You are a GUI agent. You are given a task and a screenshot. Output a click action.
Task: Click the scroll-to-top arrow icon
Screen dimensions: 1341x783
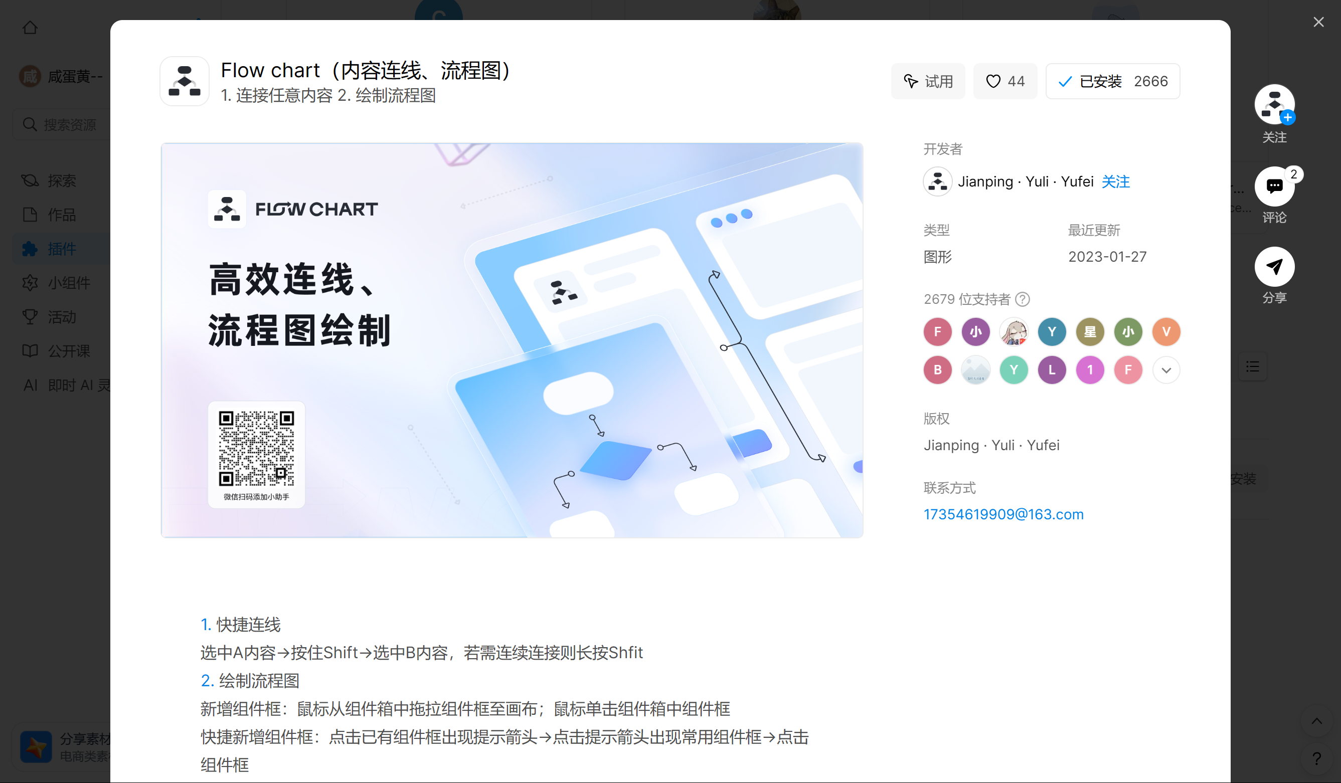(x=1316, y=721)
